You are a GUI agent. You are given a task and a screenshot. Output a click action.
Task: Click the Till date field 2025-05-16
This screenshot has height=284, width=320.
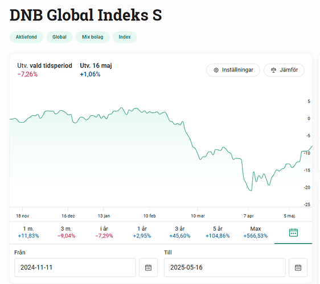coord(225,268)
